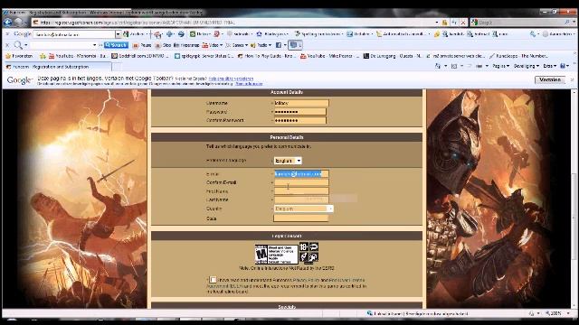Click the Stop toolbar button
This screenshot has height=325, width=579.
pos(163,45)
